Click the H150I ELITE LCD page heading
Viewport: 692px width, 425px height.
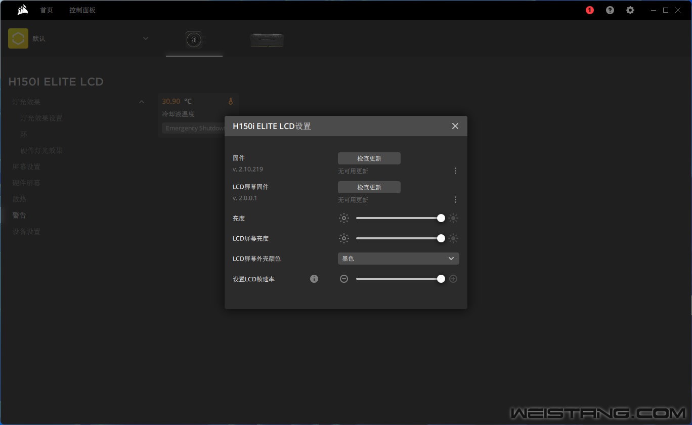56,81
